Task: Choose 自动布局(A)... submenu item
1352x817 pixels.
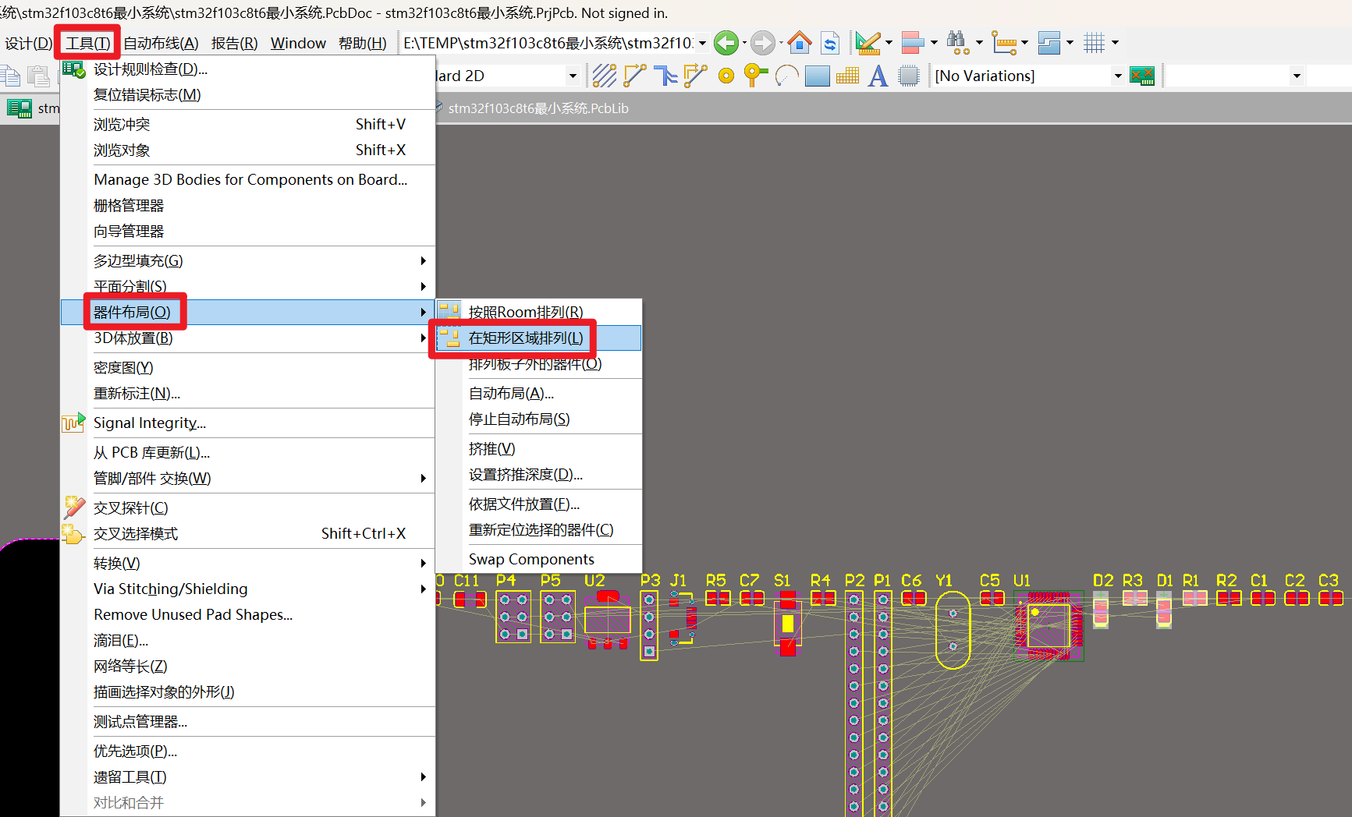Action: click(x=538, y=393)
